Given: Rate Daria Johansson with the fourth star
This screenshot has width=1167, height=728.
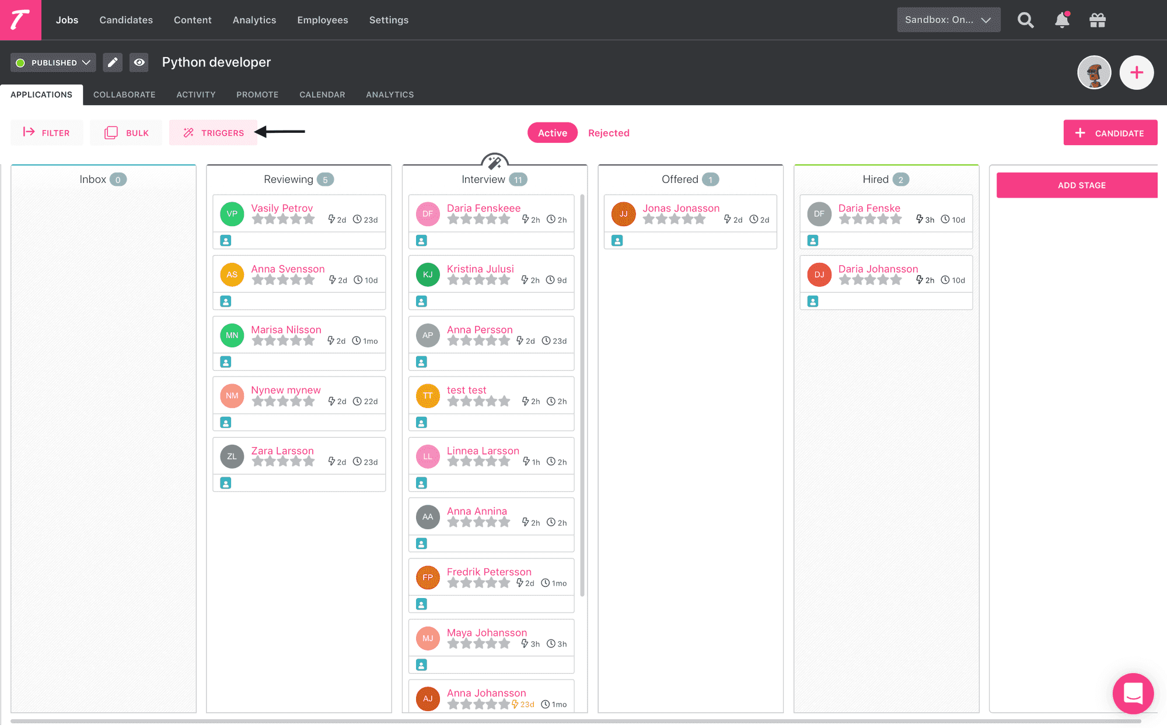Looking at the screenshot, I should 883,280.
